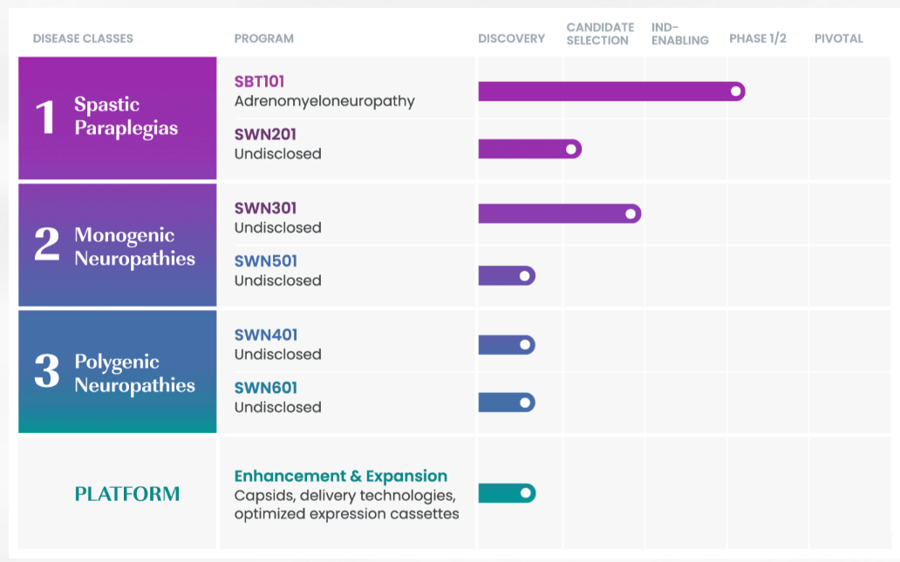Image resolution: width=900 pixels, height=562 pixels.
Task: Click the SWN501 program name
Action: coord(265,261)
